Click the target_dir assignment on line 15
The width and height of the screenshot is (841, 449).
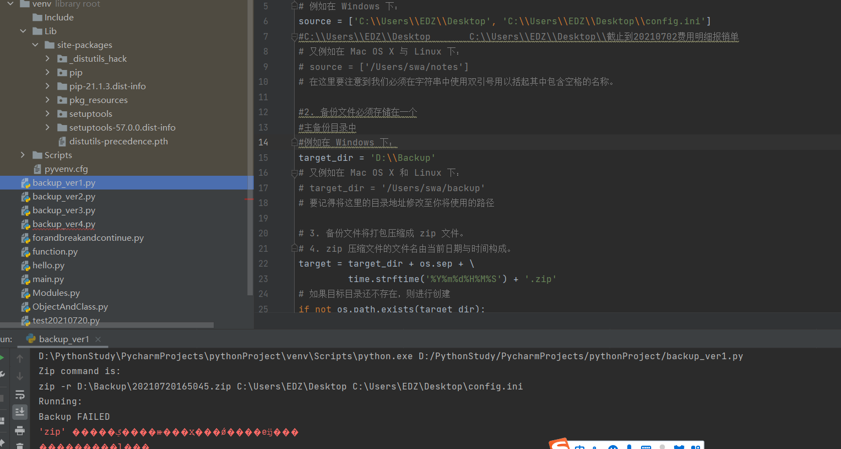(x=367, y=158)
